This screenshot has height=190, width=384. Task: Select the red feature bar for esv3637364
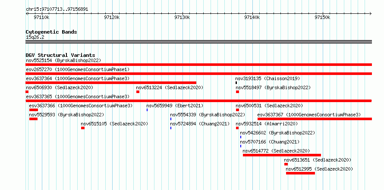[x=111, y=83]
